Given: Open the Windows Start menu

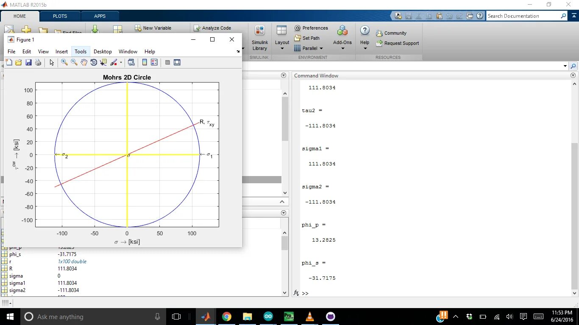Looking at the screenshot, I should click(10, 317).
